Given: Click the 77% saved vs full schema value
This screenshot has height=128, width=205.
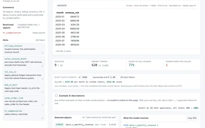Looking at the screenshot, I should tap(132, 65).
